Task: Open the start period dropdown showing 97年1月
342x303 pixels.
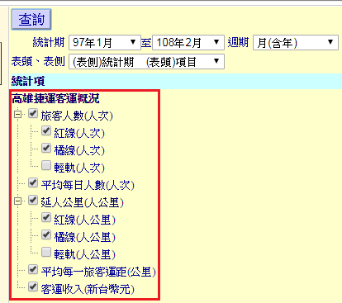Action: click(x=105, y=42)
